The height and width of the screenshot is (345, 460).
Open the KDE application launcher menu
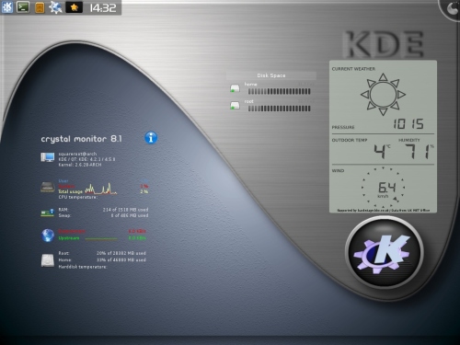pos(6,7)
